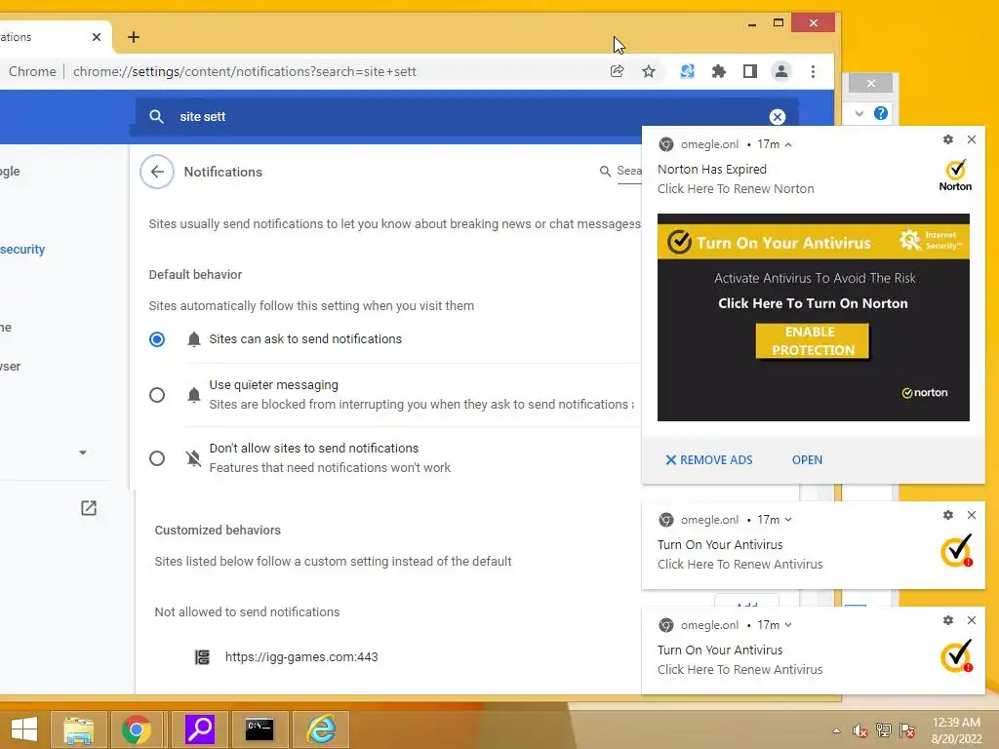This screenshot has height=749, width=999.
Task: Click the site sett search box
Action: (465, 117)
